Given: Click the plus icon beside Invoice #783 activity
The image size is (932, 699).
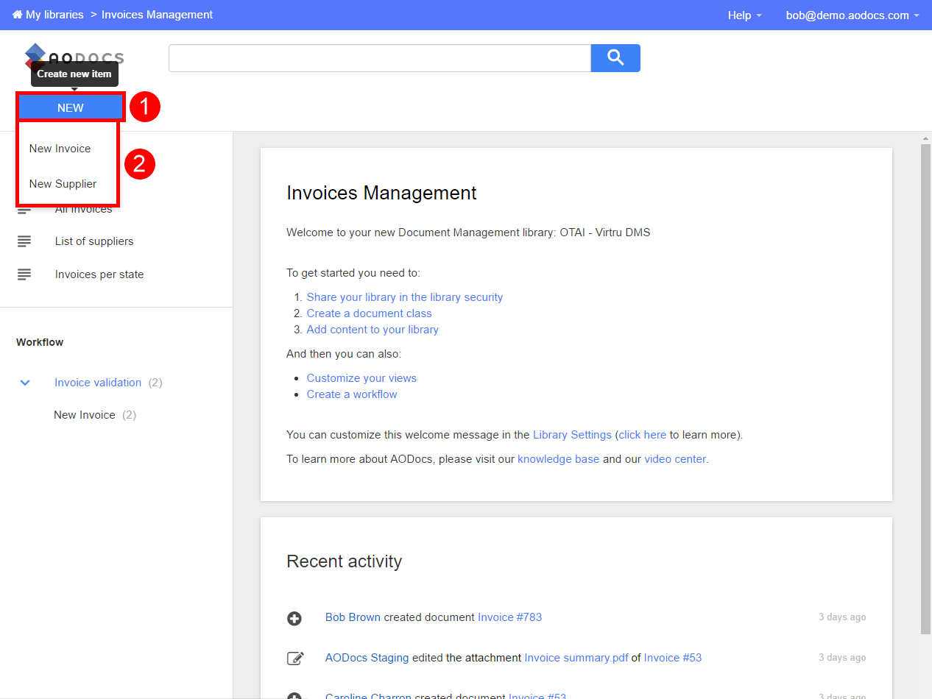Looking at the screenshot, I should [x=294, y=618].
